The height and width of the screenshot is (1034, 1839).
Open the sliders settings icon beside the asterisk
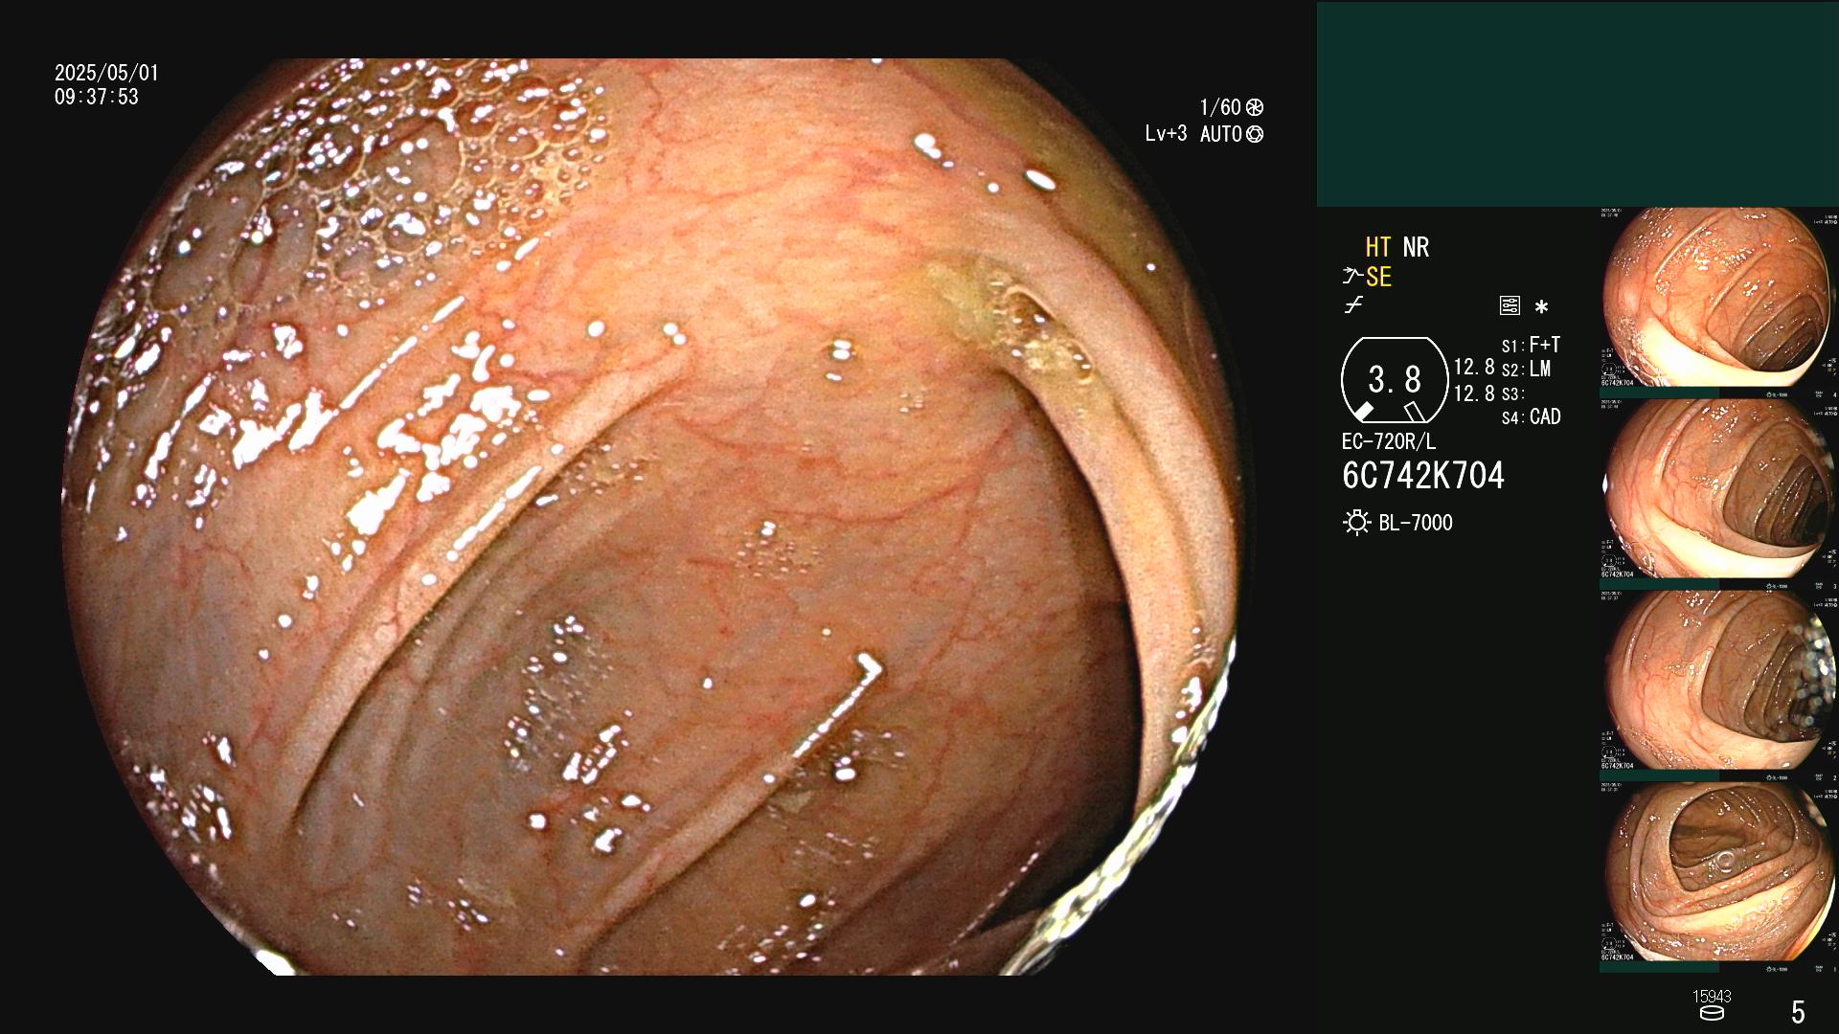tap(1510, 305)
